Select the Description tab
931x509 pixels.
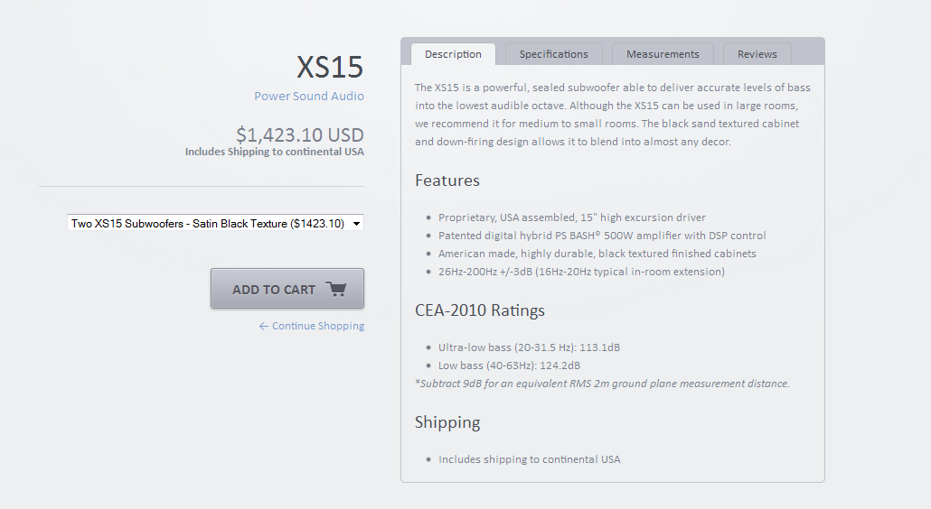click(x=453, y=54)
